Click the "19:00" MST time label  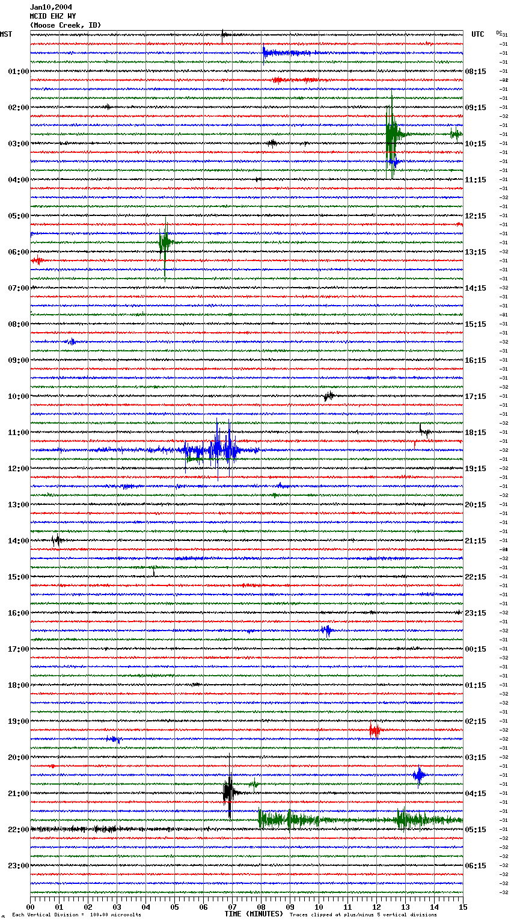coord(19,721)
